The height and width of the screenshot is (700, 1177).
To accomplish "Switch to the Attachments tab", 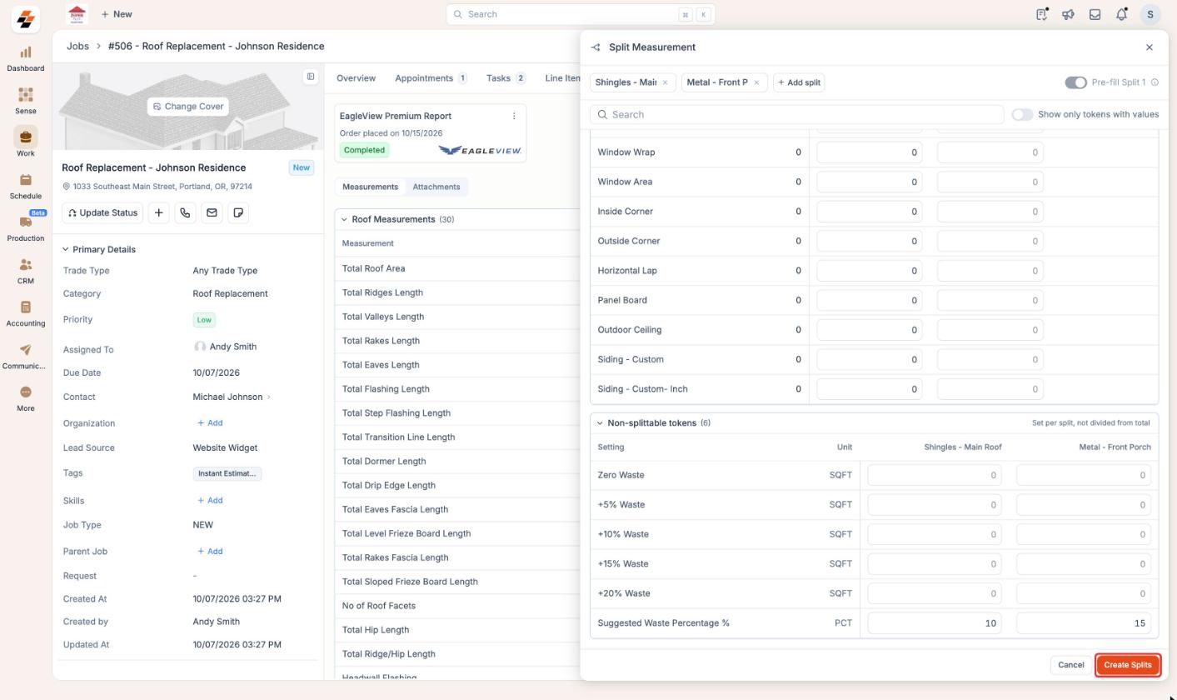I will click(x=436, y=187).
